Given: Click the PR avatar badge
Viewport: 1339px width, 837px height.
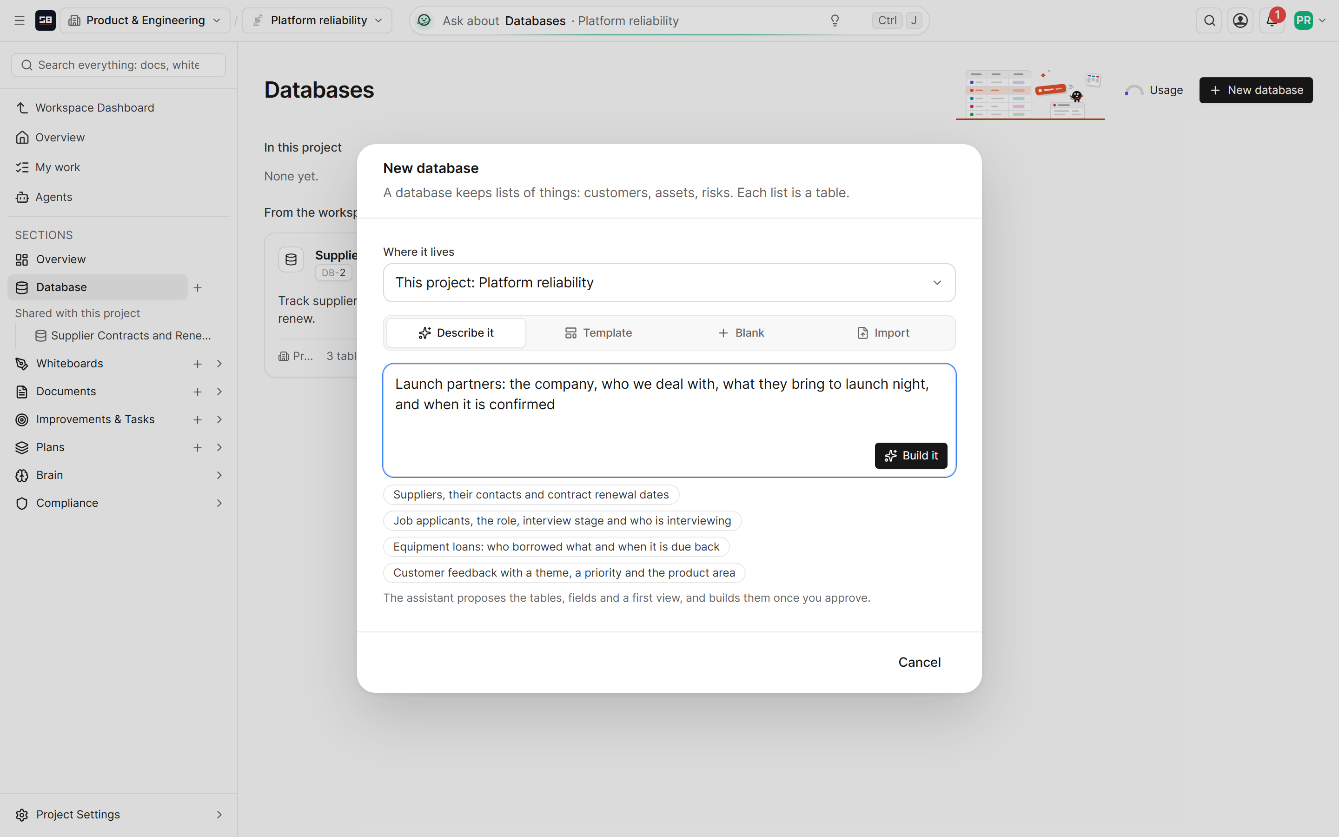Looking at the screenshot, I should click(x=1304, y=20).
